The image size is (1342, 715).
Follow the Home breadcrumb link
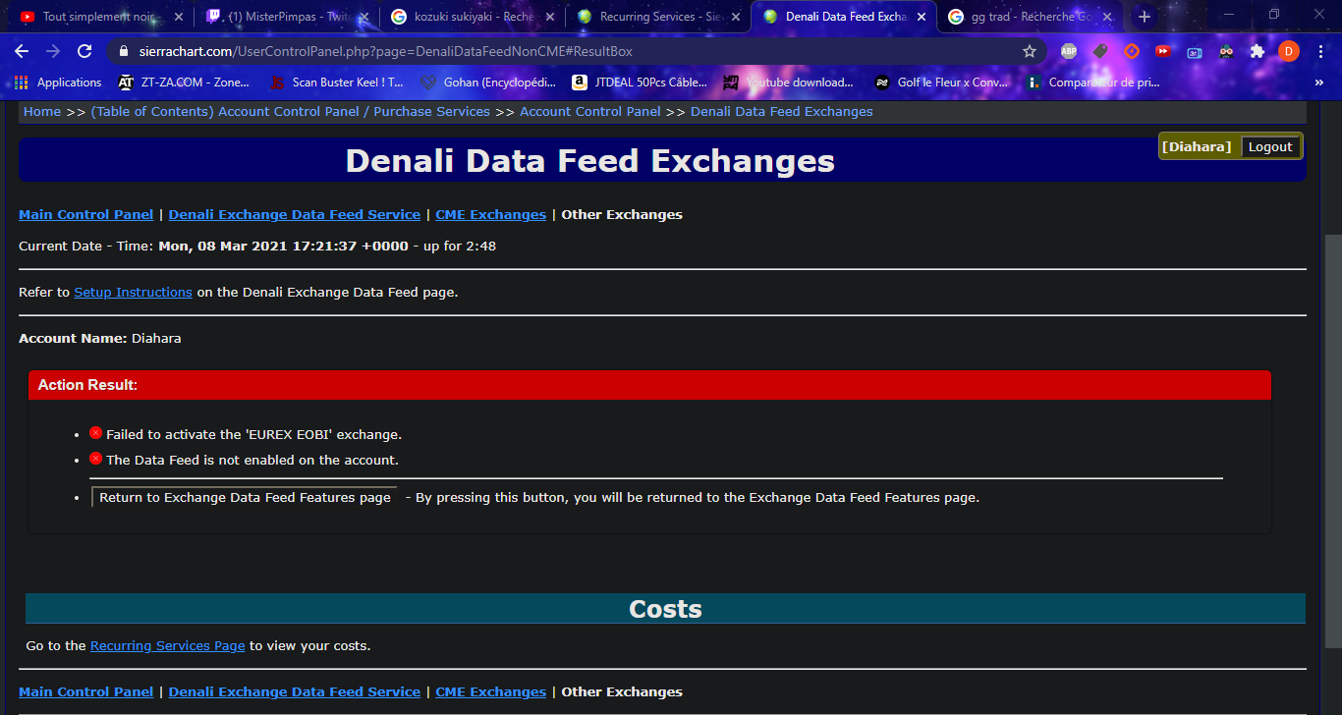tap(42, 112)
